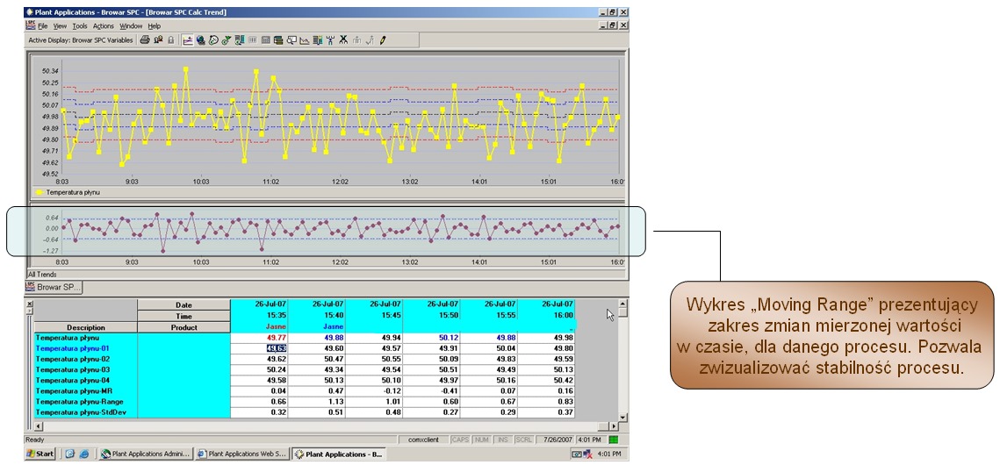Click the Product header cell

(x=183, y=327)
